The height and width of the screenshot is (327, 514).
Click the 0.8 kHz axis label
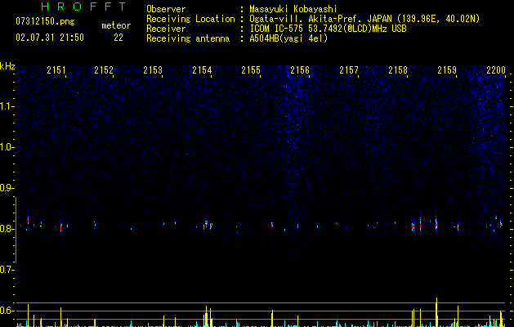[7, 229]
